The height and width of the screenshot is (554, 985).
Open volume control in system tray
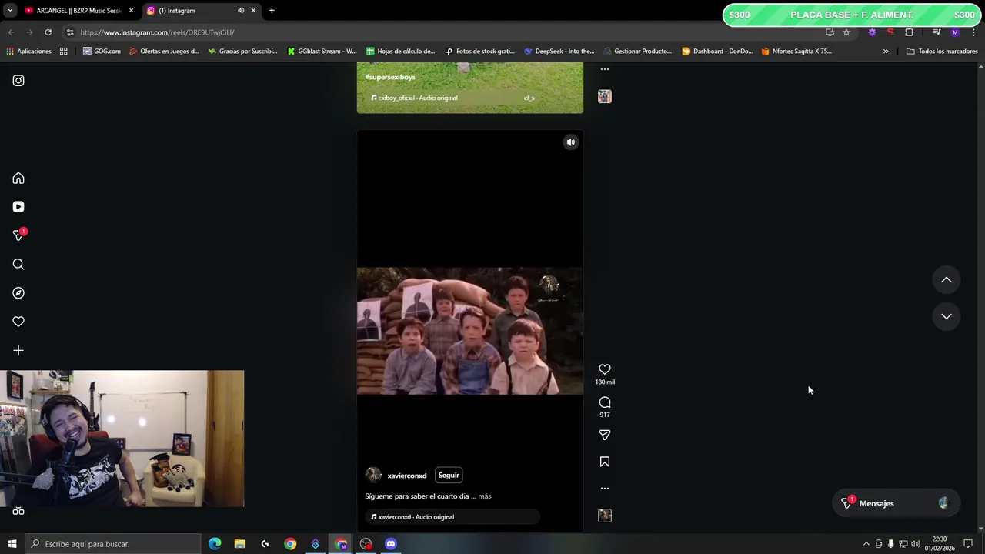916,544
